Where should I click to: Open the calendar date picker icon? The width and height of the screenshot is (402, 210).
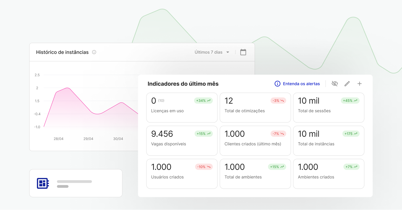[x=243, y=52]
